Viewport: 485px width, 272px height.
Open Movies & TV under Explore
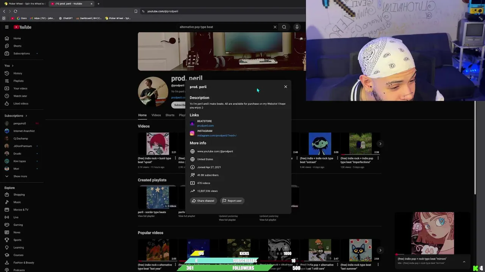[x=22, y=210]
